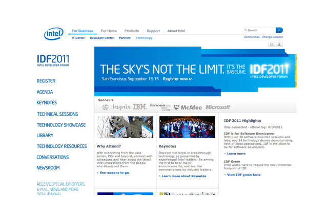This screenshot has width=328, height=218.
Task: Click the Keynotes card heading
Action: pos(168,146)
